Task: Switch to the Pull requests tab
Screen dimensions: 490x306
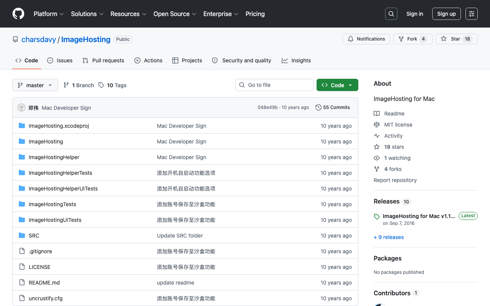Action: click(103, 60)
